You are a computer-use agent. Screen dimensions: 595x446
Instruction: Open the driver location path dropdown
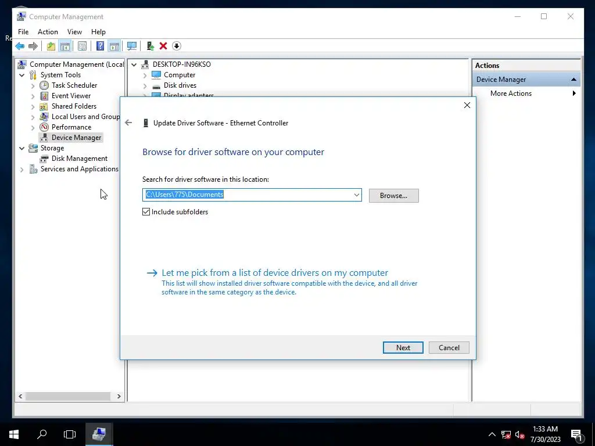coord(357,195)
